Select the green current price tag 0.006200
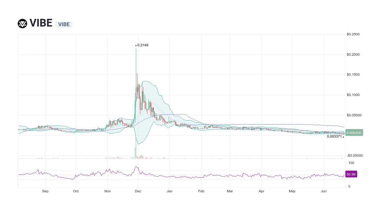 coord(353,133)
